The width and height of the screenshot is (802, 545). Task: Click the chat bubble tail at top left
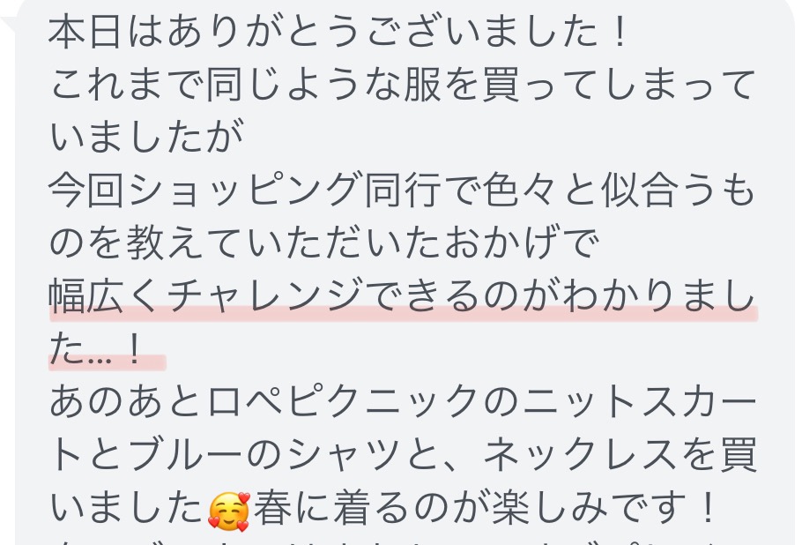9,24
